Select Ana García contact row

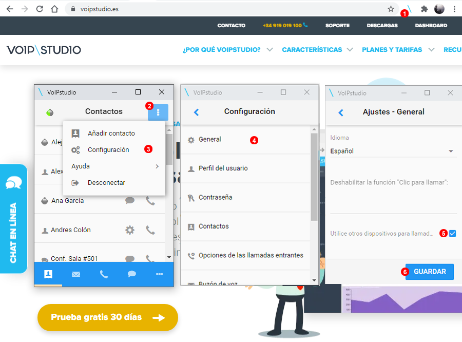click(x=100, y=200)
